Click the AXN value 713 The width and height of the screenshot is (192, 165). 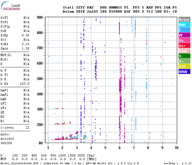point(149,12)
